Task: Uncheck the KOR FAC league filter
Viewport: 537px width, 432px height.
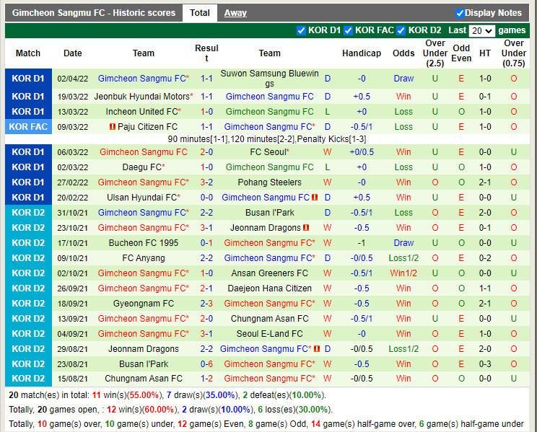Action: tap(348, 30)
